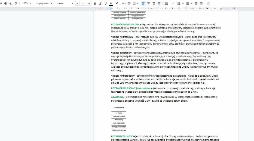254x141 pixels.
Task: Center align the text
Action: pyautogui.click(x=148, y=4)
